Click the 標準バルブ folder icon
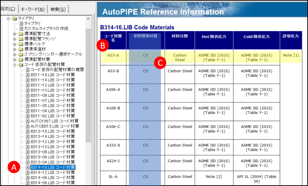The height and width of the screenshot is (186, 308). (x=20, y=44)
